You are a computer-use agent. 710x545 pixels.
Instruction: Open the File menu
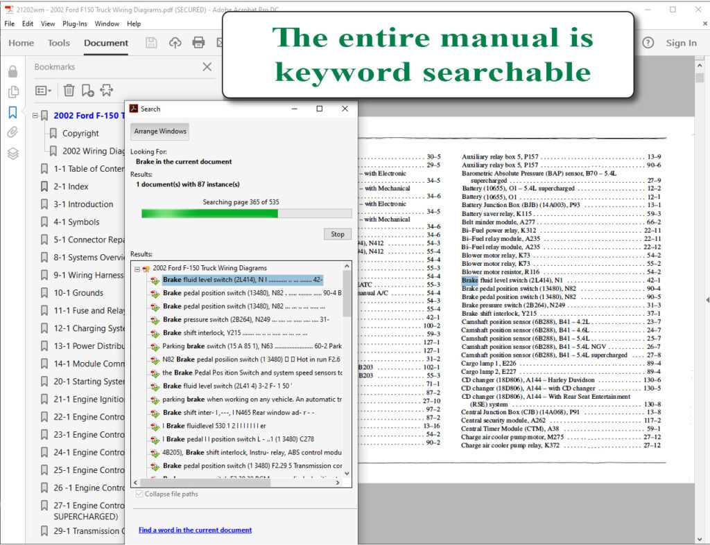tap(10, 24)
